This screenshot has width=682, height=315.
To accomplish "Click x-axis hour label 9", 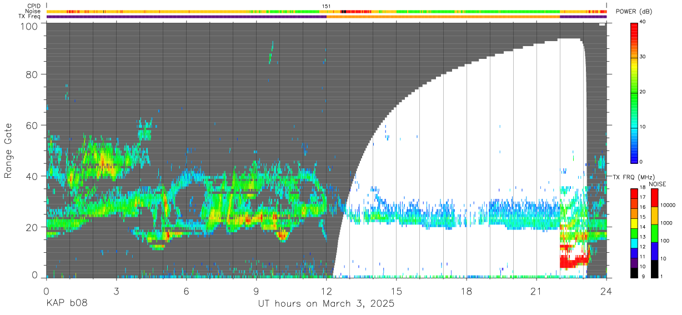I will [x=256, y=291].
